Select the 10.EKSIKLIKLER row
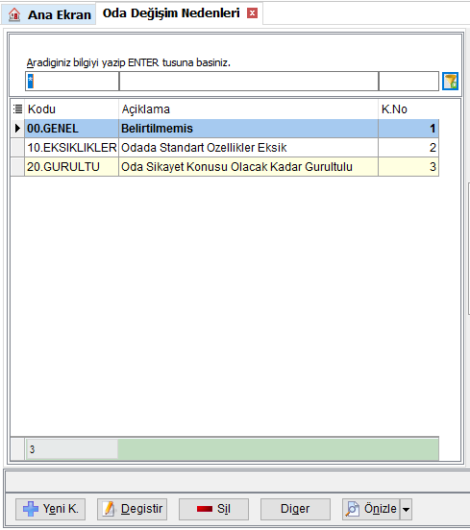Viewport: 470px width, 530px height. [232, 147]
